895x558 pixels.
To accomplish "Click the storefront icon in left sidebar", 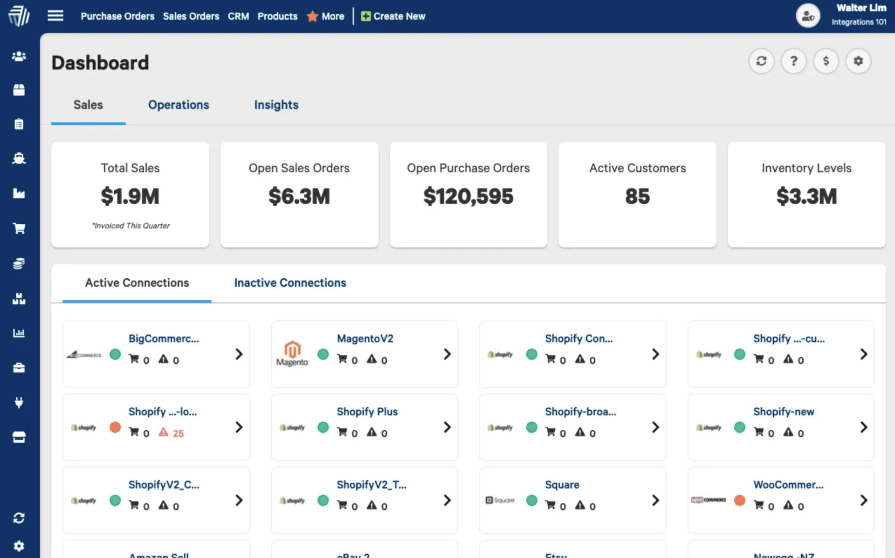I will (19, 437).
